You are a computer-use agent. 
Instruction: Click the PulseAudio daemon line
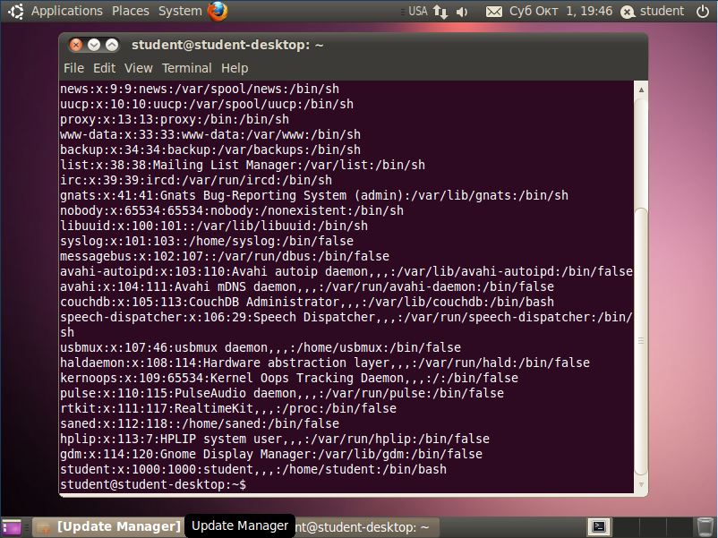[282, 393]
